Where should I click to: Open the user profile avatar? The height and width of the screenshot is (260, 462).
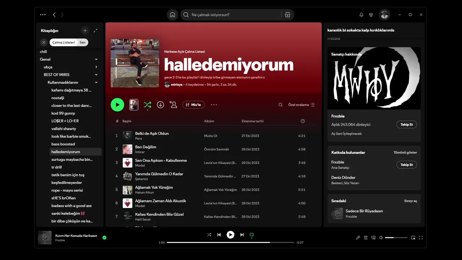(384, 15)
